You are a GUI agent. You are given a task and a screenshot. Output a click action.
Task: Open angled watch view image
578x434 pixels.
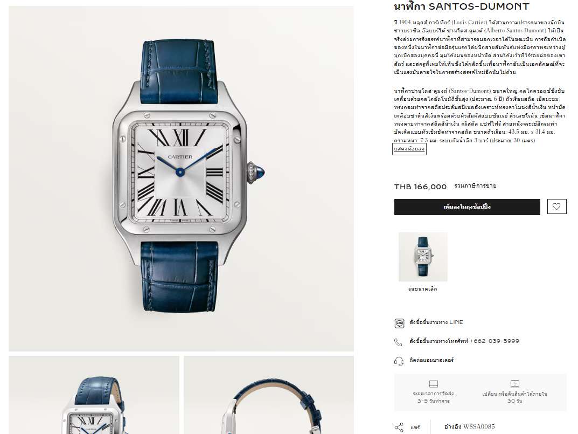(x=94, y=395)
